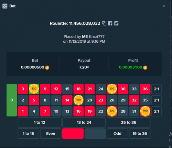
Task: Select the Even bet
Action: click(51, 134)
